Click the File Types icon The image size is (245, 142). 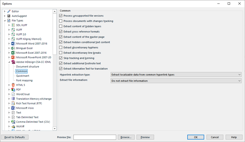9,21
